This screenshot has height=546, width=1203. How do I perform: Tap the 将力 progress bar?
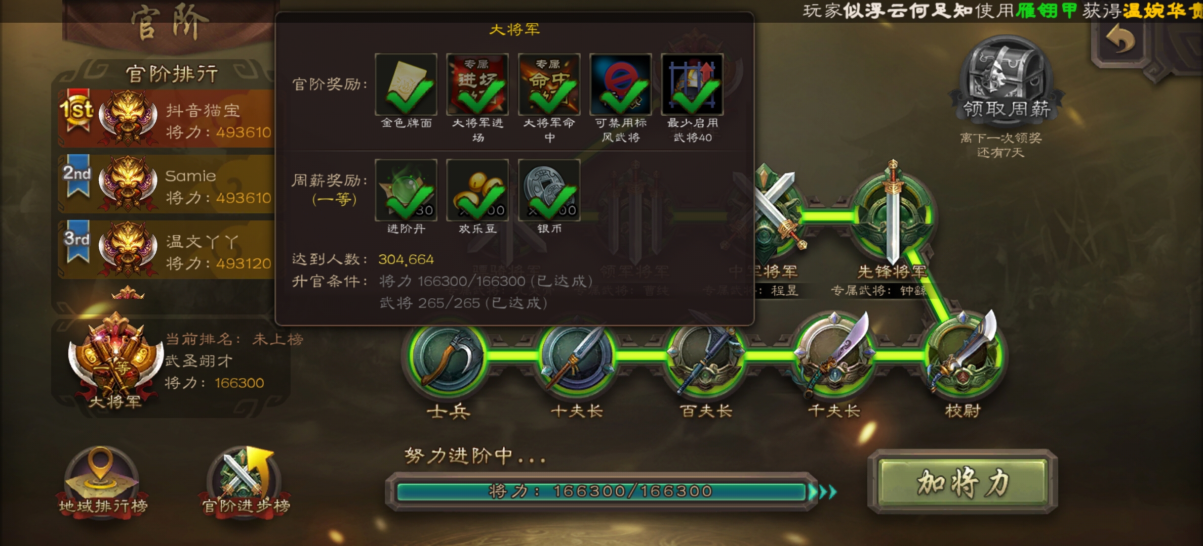tap(601, 491)
